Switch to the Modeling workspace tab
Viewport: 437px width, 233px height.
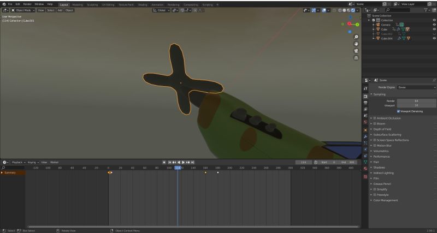[x=78, y=5]
